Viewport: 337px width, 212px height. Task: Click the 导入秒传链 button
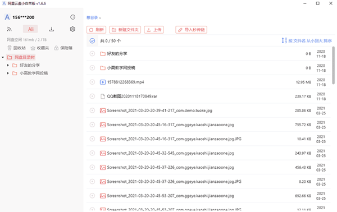192,30
